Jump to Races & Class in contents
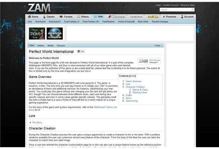This screenshot has width=219, height=149. tap(140, 90)
